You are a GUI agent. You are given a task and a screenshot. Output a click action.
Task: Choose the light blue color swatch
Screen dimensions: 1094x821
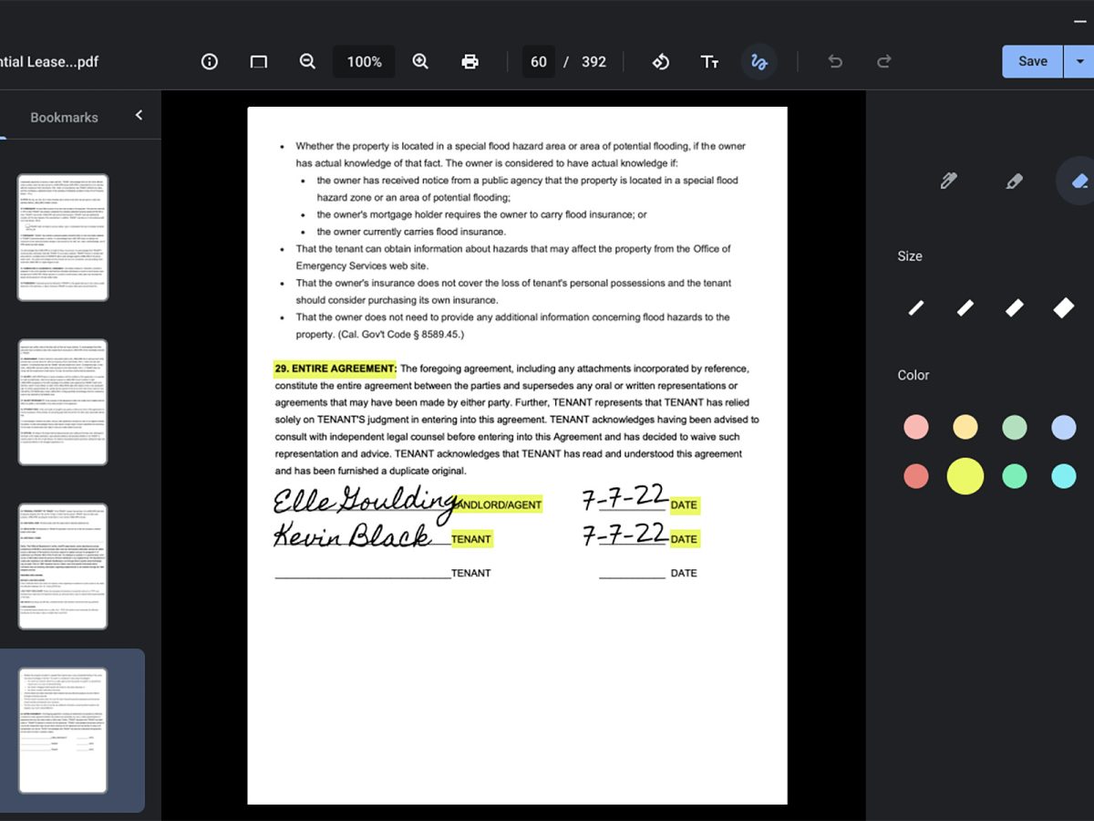(1063, 427)
